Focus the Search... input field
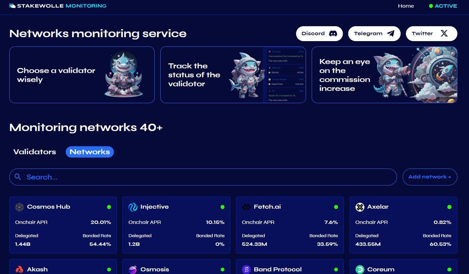The width and height of the screenshot is (469, 274). tap(203, 177)
